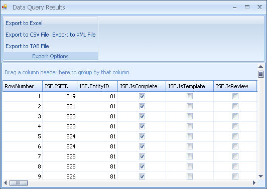The height and width of the screenshot is (189, 267).
Task: Click the vertical scrollbar thumb
Action: pyautogui.click(x=260, y=74)
